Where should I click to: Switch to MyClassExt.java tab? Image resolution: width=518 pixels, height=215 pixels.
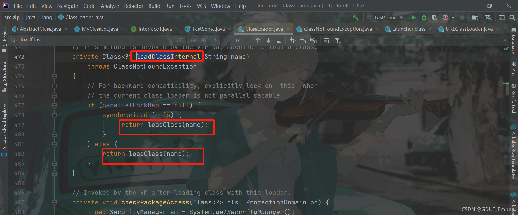click(x=100, y=29)
